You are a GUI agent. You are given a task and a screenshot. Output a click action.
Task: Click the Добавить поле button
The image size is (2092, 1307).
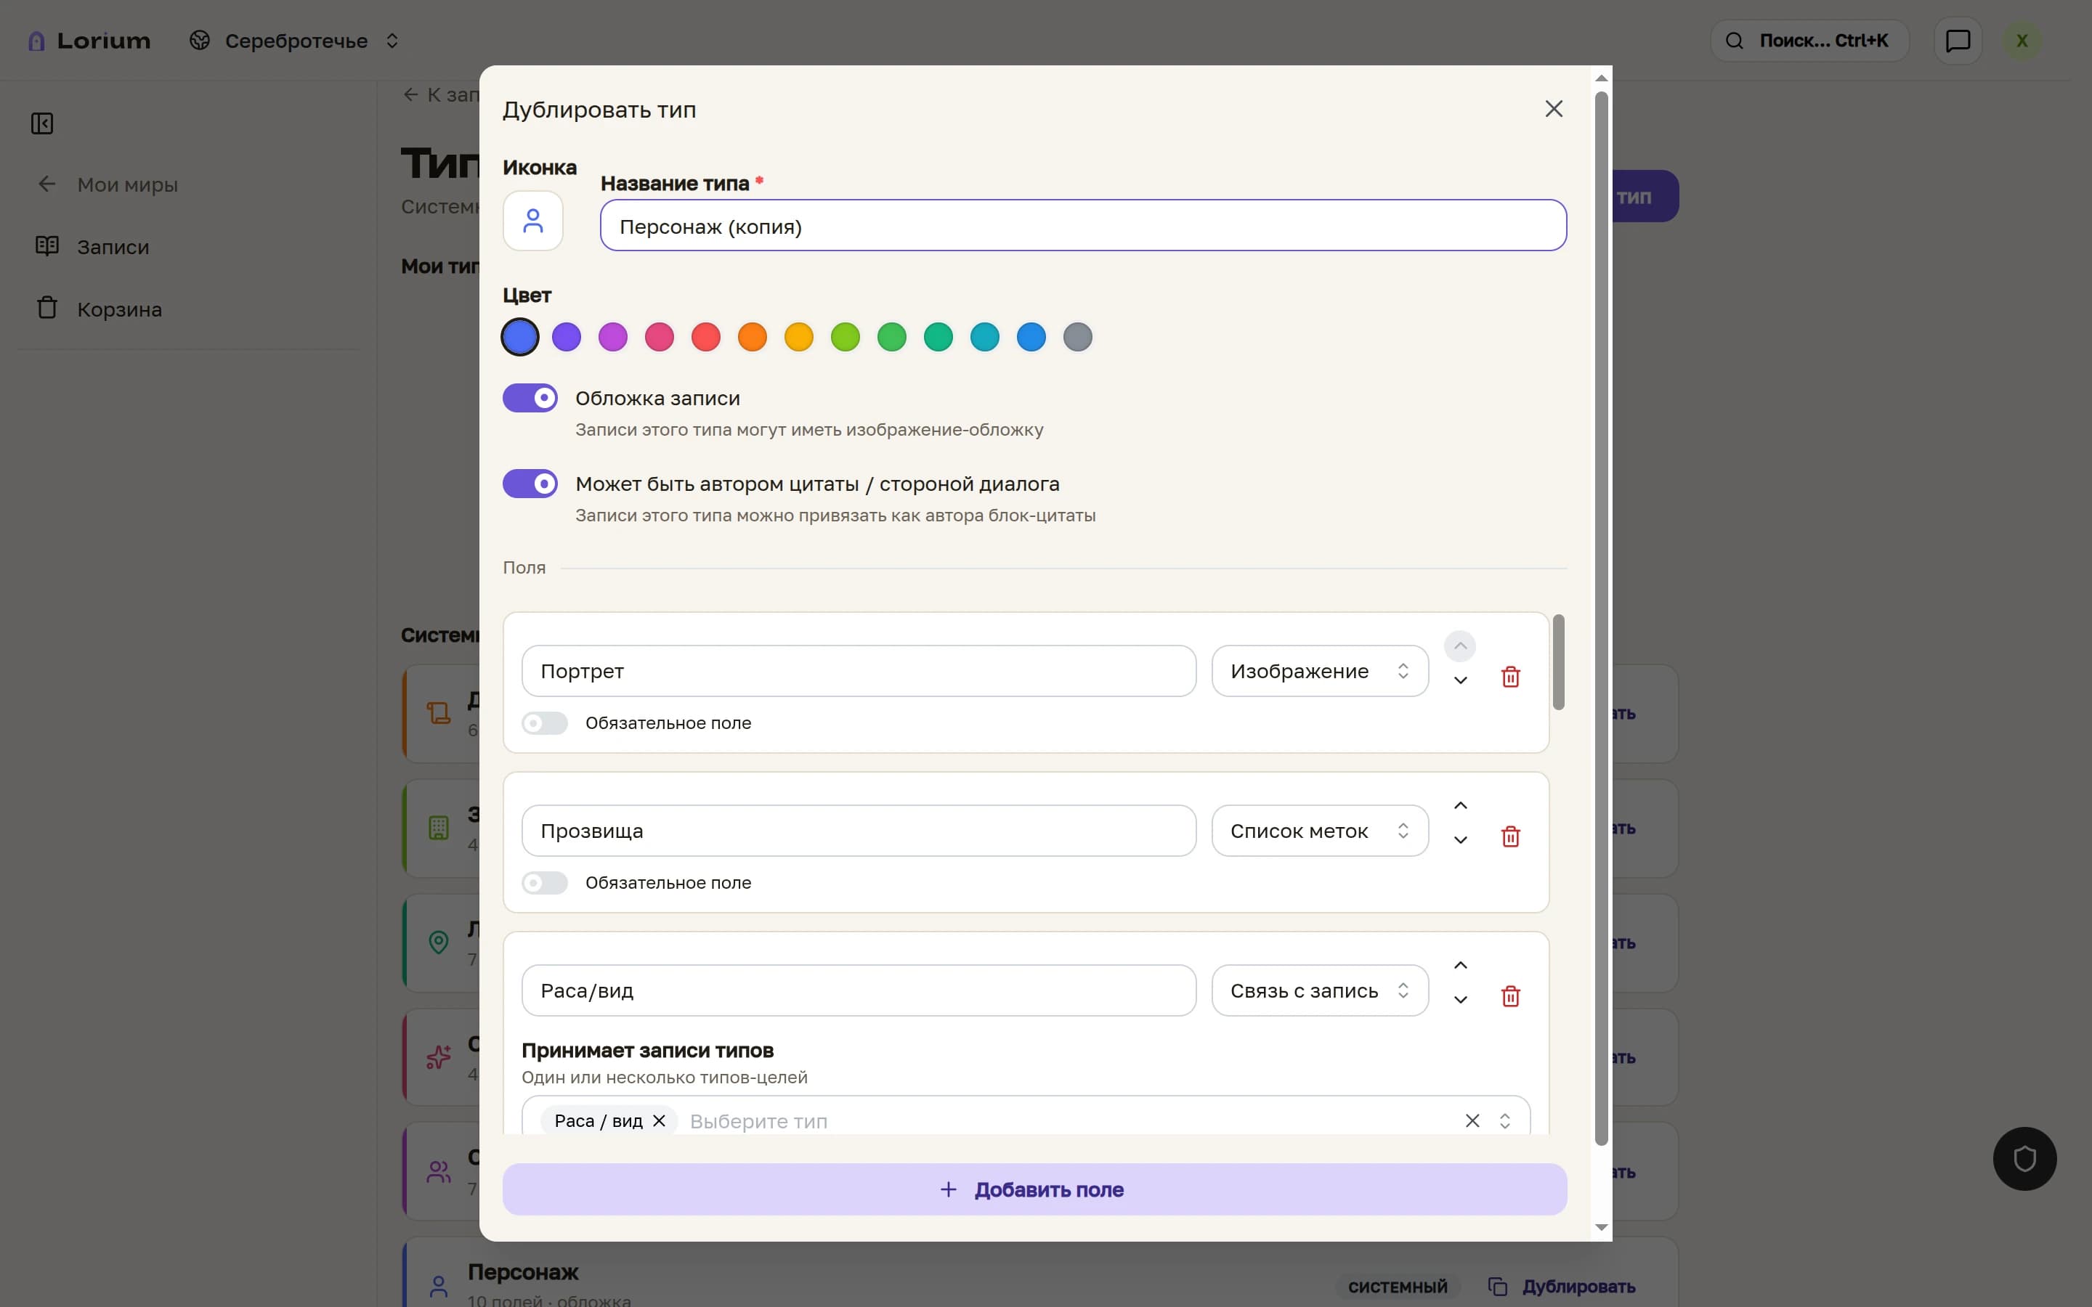(x=1034, y=1190)
